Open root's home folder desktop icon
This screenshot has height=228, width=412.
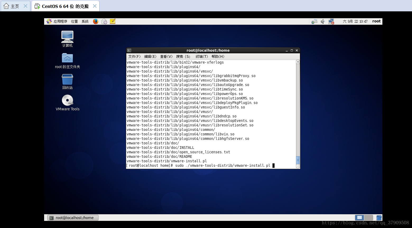(x=67, y=61)
